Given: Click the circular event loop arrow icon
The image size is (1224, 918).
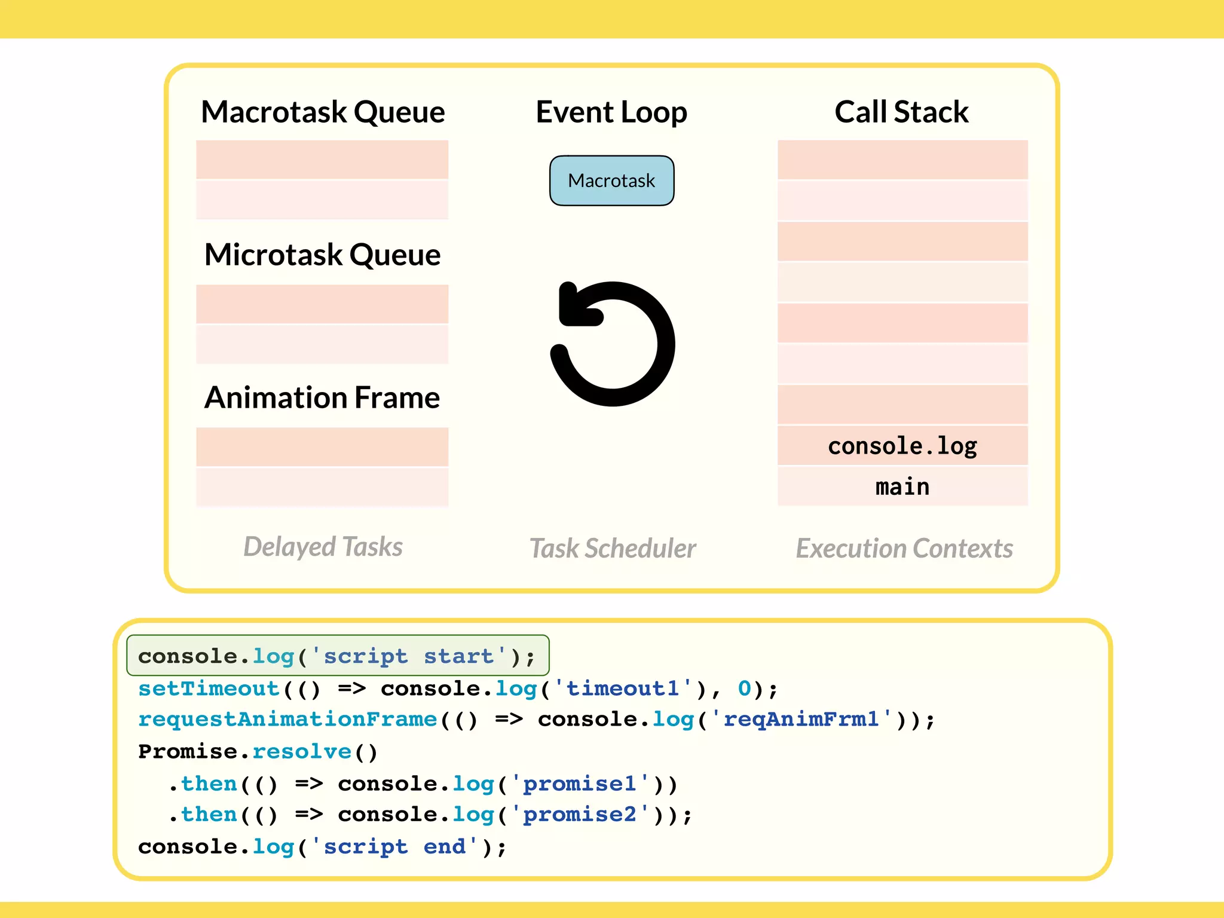Looking at the screenshot, I should pyautogui.click(x=612, y=344).
